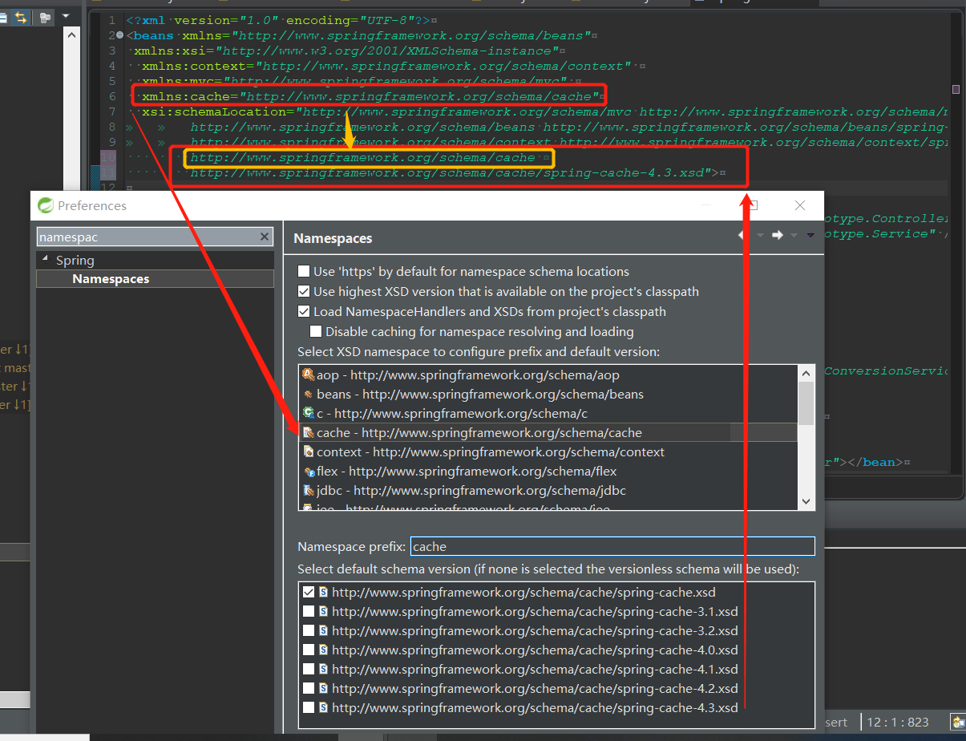The image size is (966, 741).
Task: Click the schema file icon beside spring-cache-4.2.xsd
Action: click(x=324, y=688)
